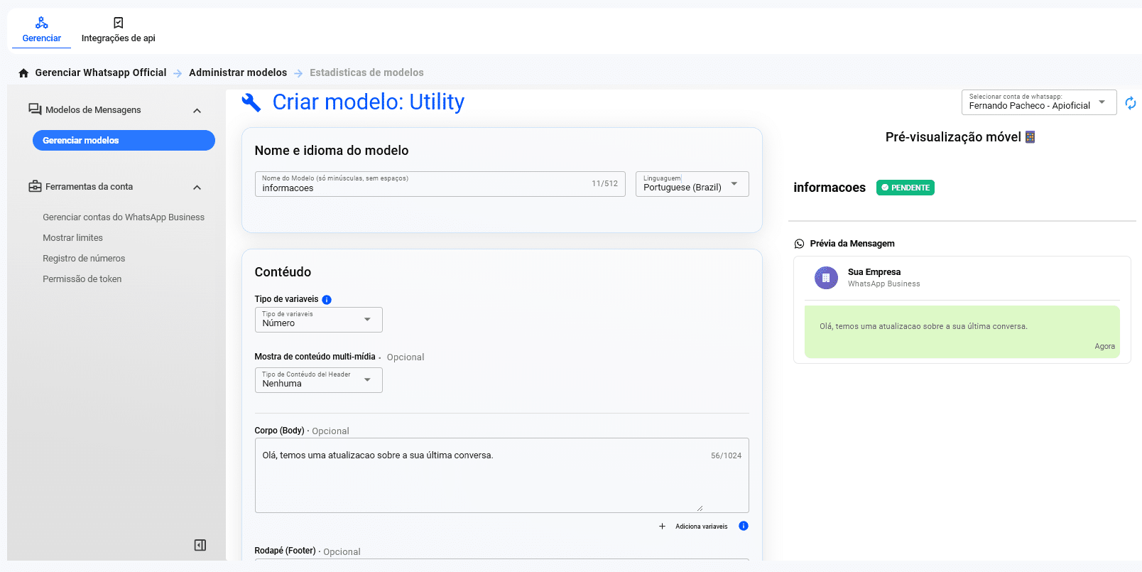Viewport: 1142px width, 572px height.
Task: Collapse the sidebar using panel icon
Action: pos(200,545)
